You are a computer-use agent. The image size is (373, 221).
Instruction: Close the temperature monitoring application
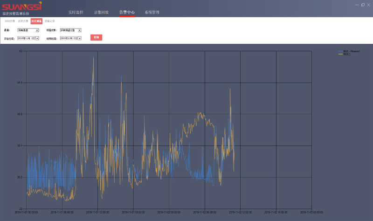368,5
